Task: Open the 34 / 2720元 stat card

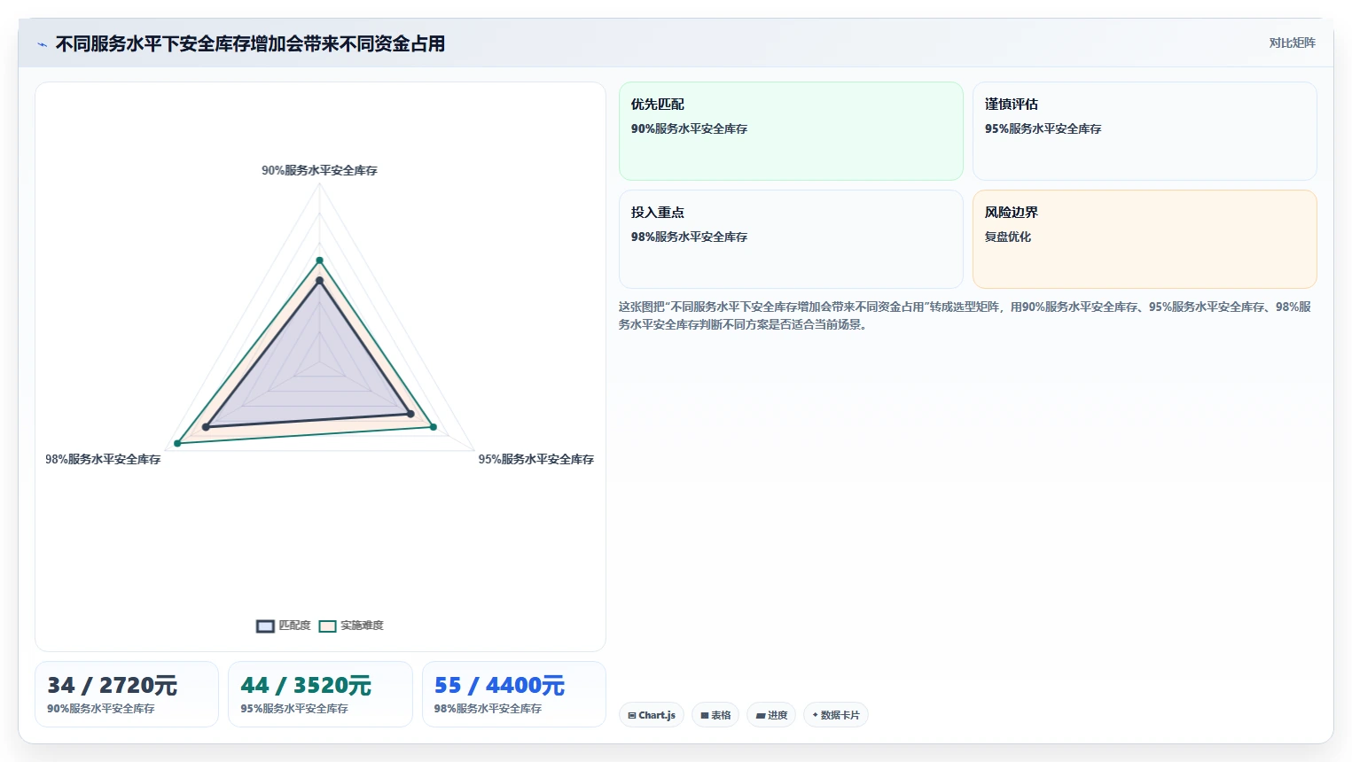Action: [x=127, y=694]
